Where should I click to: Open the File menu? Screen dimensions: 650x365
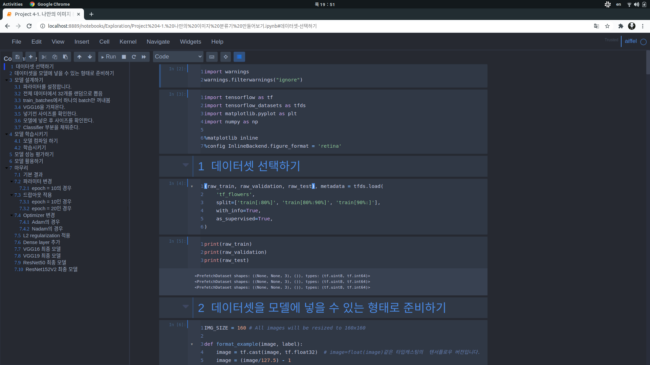tap(16, 42)
